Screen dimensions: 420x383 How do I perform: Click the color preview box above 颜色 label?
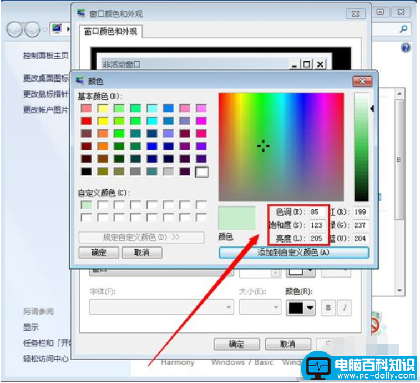click(x=237, y=218)
